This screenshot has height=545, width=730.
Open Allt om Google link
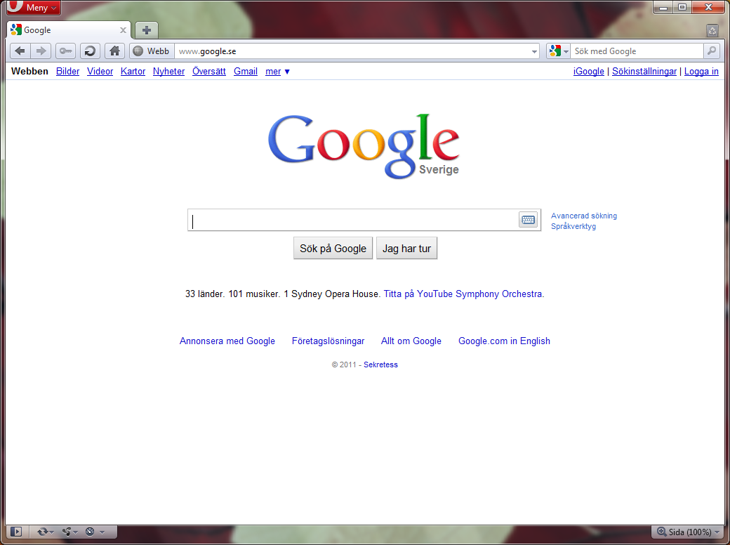pyautogui.click(x=411, y=341)
